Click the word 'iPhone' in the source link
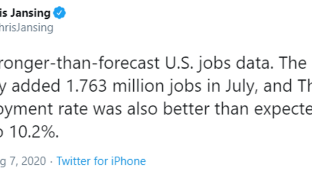The image size is (312, 178). (129, 161)
